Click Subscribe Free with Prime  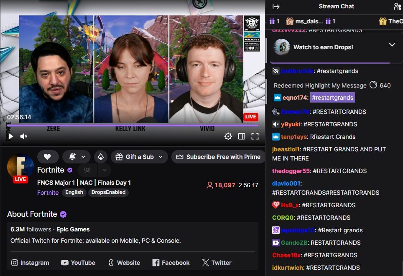click(218, 157)
